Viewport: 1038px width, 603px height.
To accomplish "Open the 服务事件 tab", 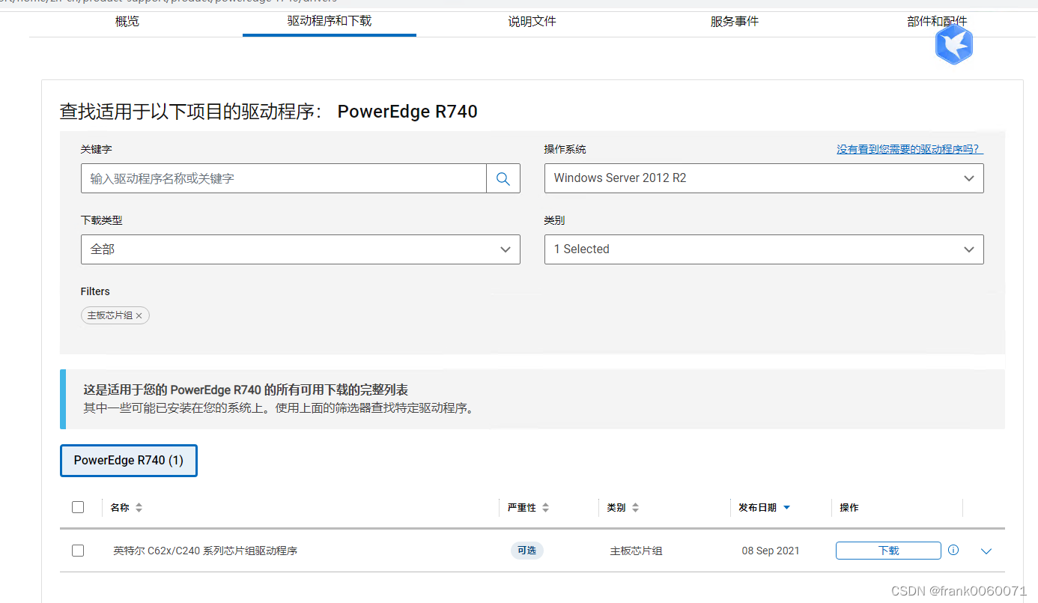I will point(735,21).
